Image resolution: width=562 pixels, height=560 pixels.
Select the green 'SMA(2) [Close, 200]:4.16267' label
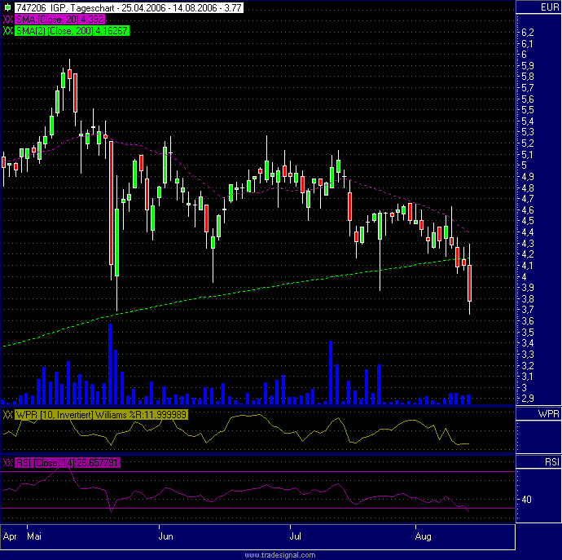point(72,31)
